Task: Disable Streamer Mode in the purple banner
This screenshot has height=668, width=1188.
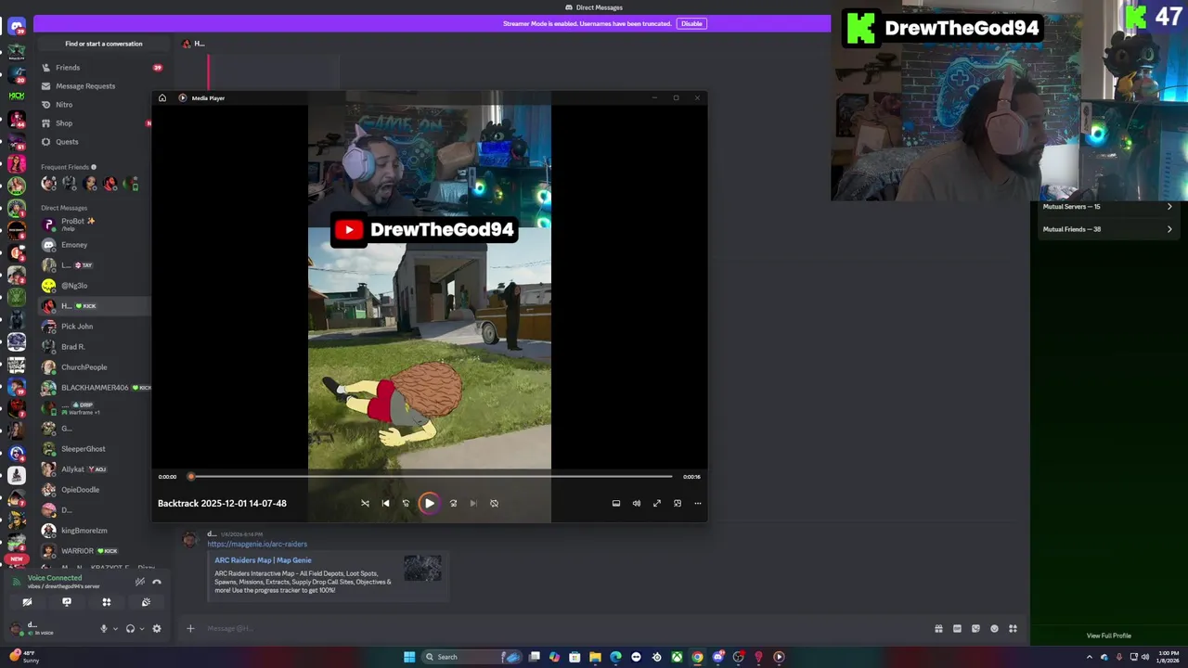Action: click(x=691, y=23)
